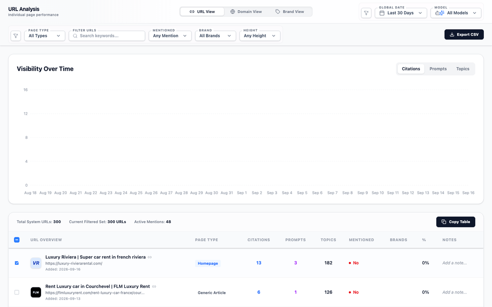Click the funnel icon next to Global Date
This screenshot has width=492, height=307.
366,13
